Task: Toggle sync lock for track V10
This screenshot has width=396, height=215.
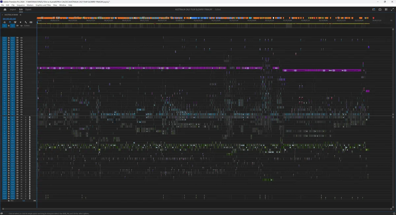Action: [x=17, y=94]
